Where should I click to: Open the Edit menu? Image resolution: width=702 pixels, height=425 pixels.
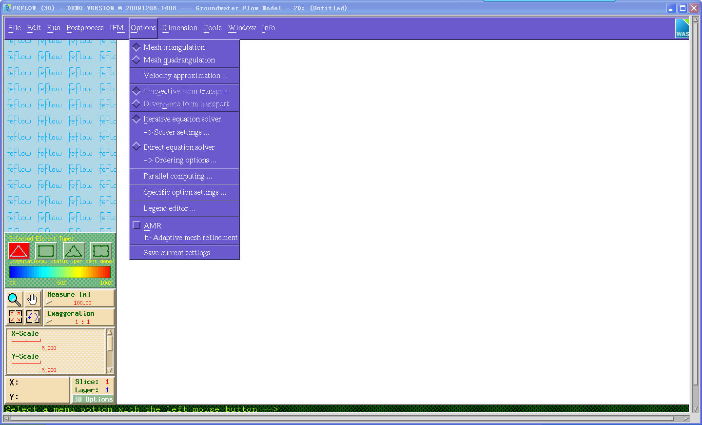point(34,28)
